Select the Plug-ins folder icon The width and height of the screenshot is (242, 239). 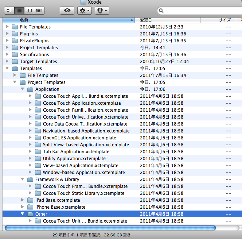tap(15, 34)
